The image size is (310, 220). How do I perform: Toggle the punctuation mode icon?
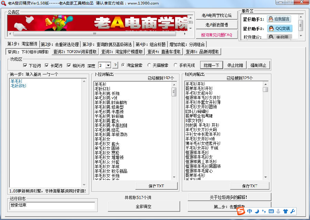click(x=263, y=211)
